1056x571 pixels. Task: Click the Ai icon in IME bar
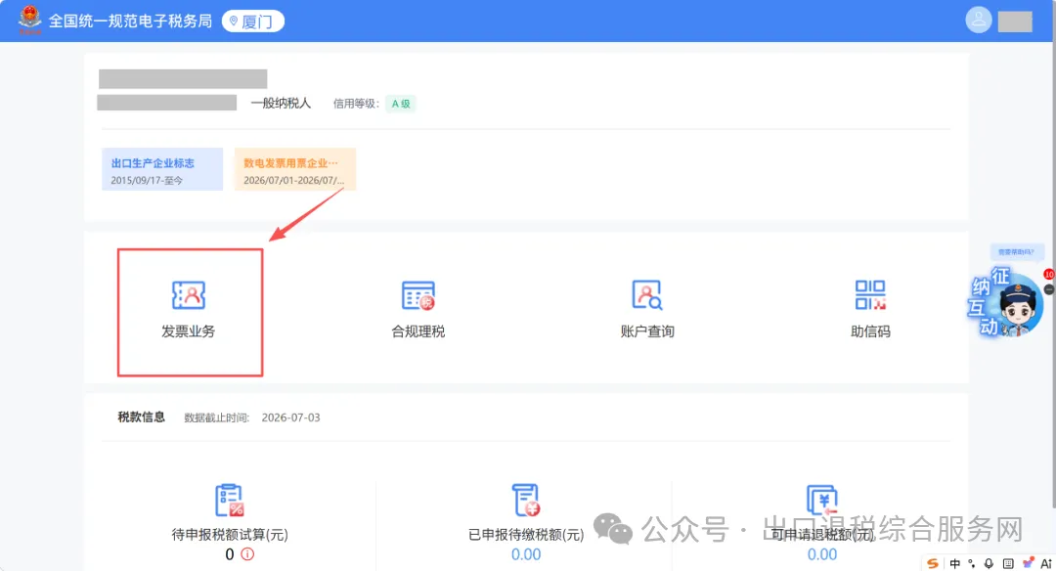[x=1046, y=563]
